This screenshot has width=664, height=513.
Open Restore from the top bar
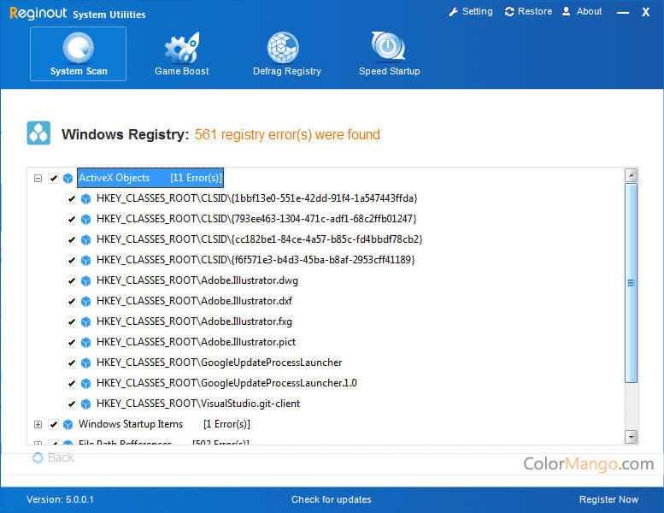pos(528,11)
